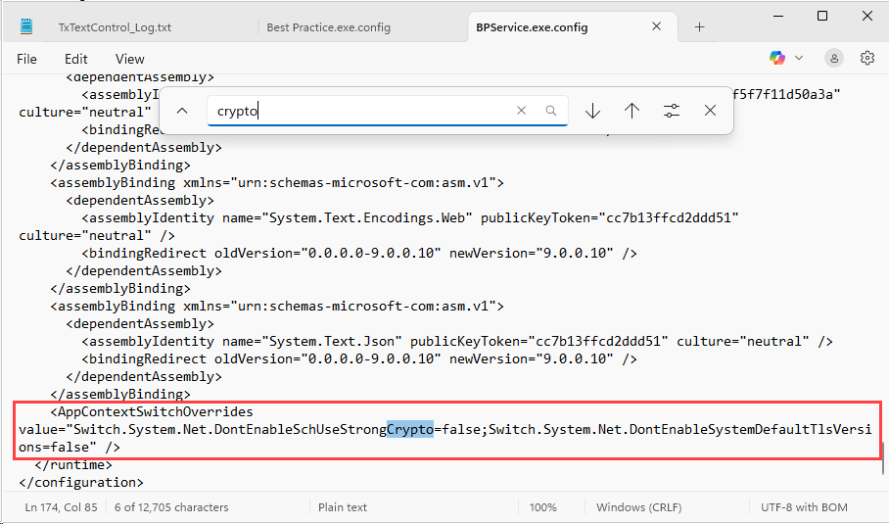Viewport: 889px width, 524px height.
Task: Open the Edit menu
Action: click(76, 60)
